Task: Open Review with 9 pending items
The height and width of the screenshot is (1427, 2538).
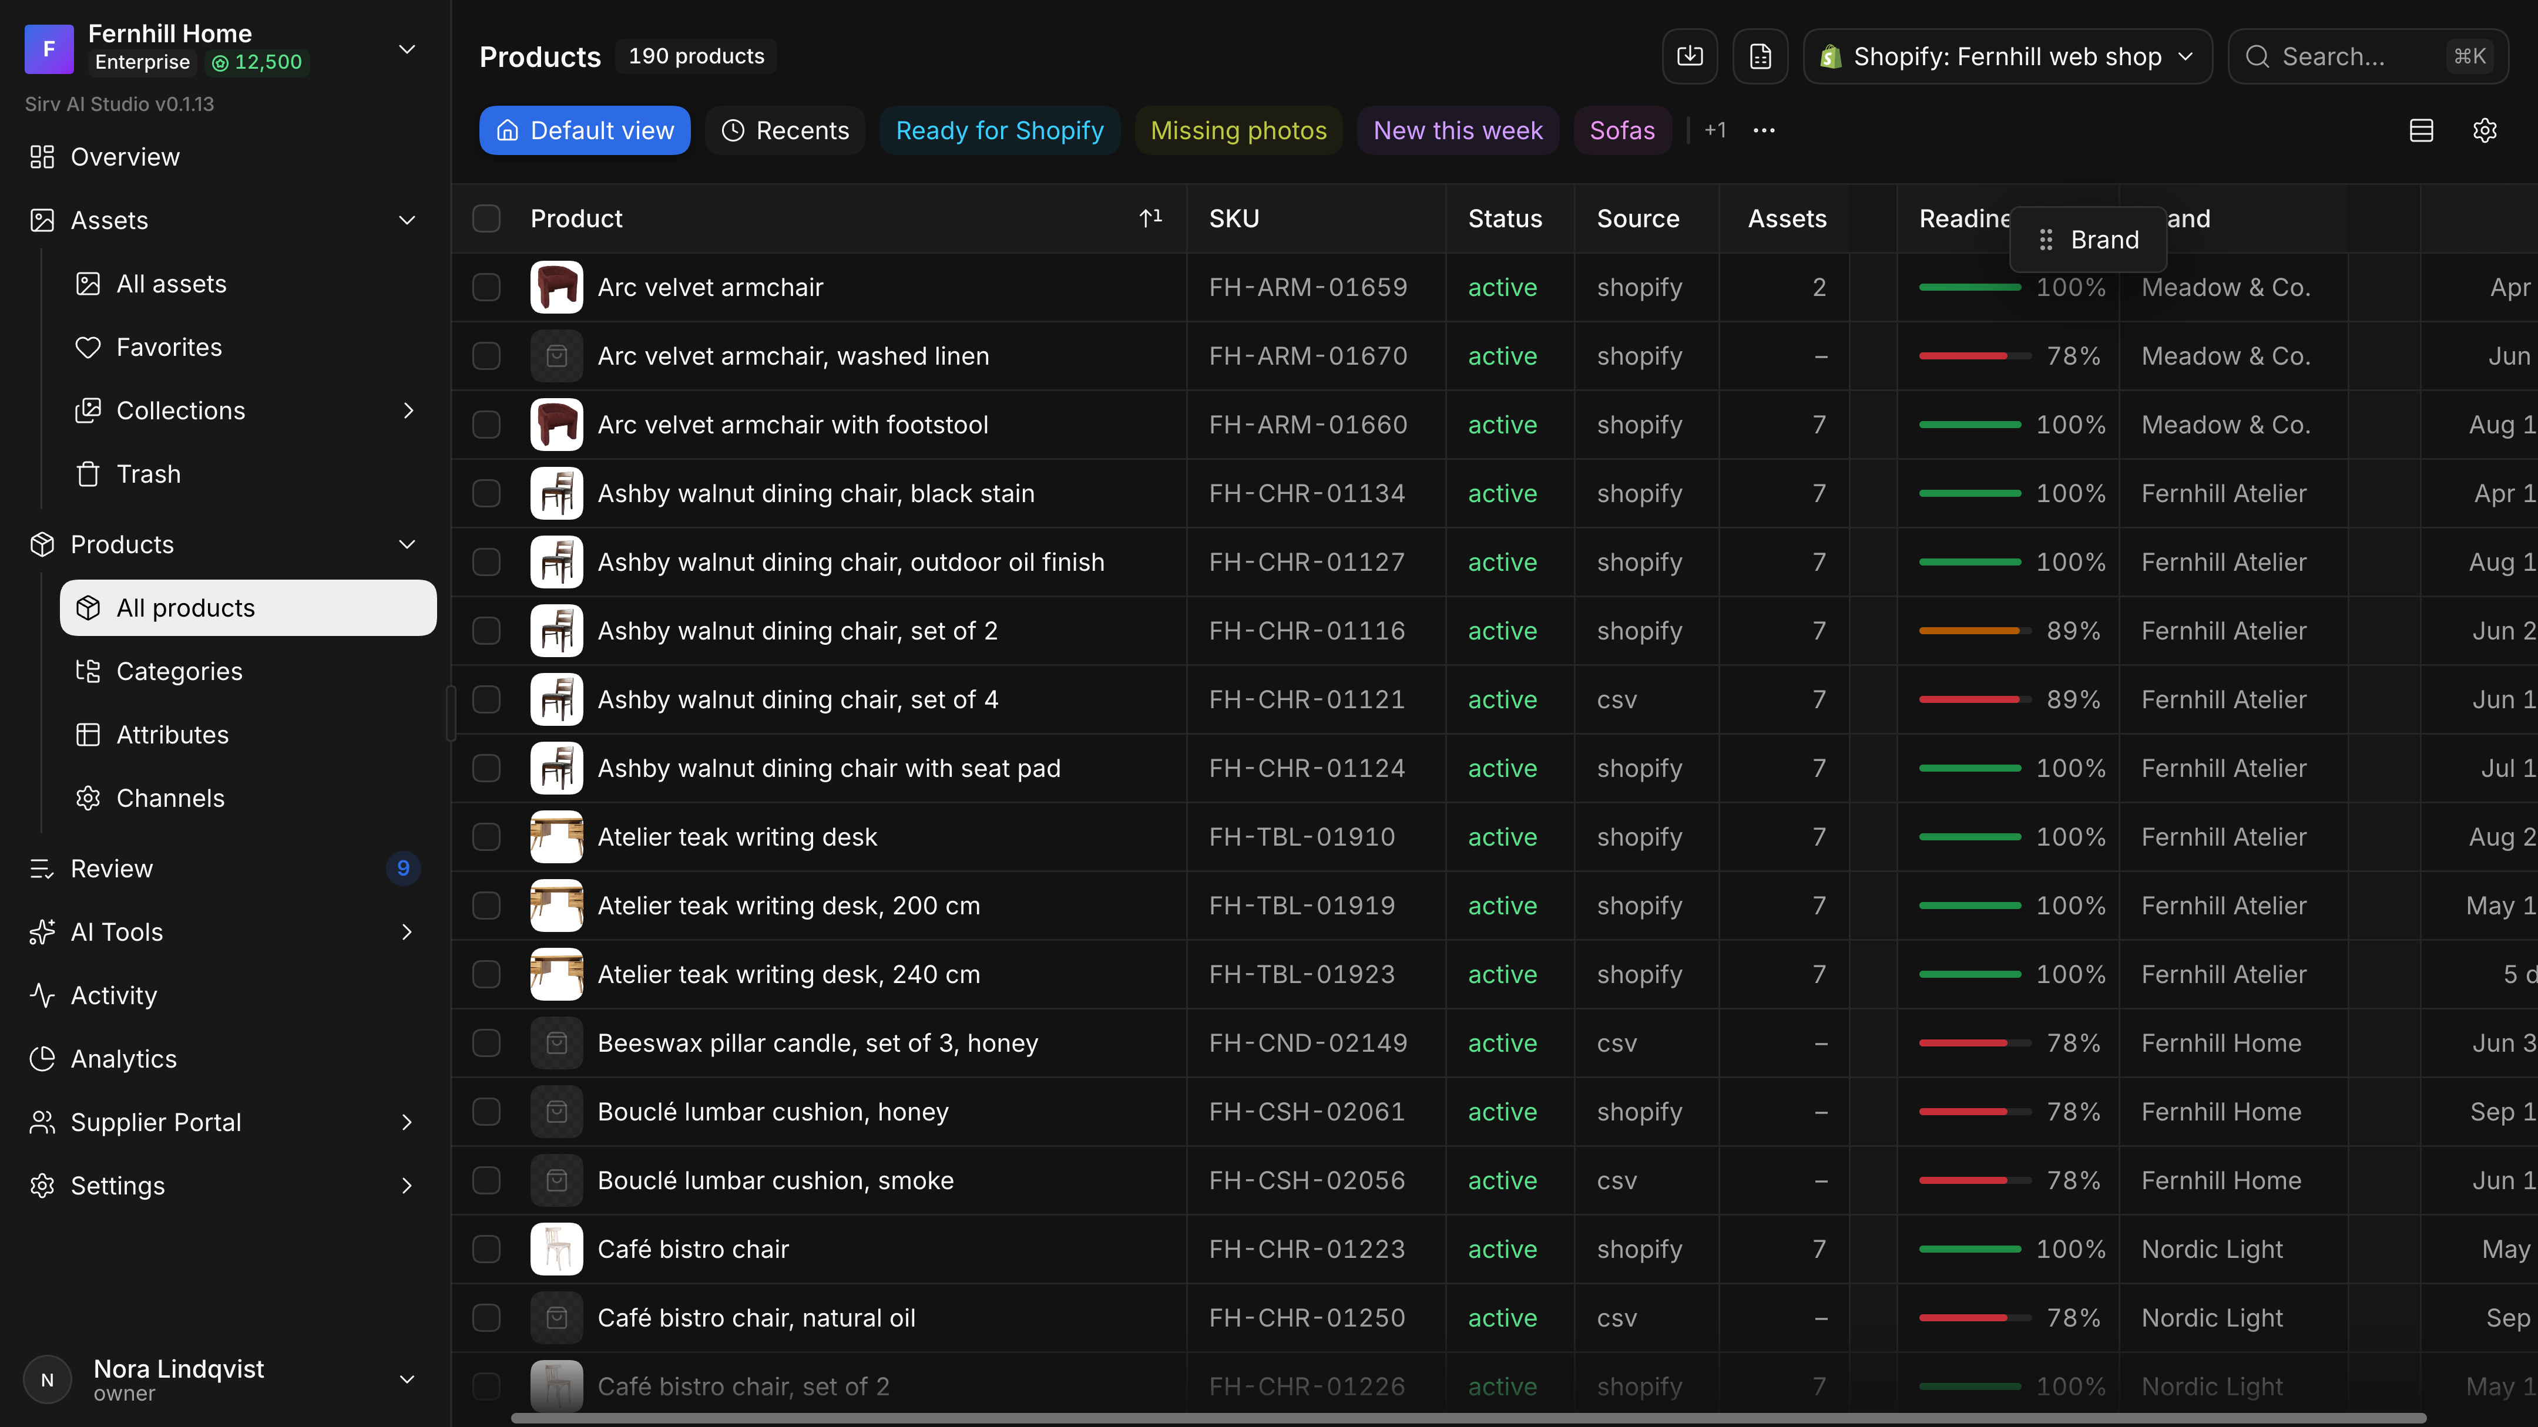Action: coord(226,867)
